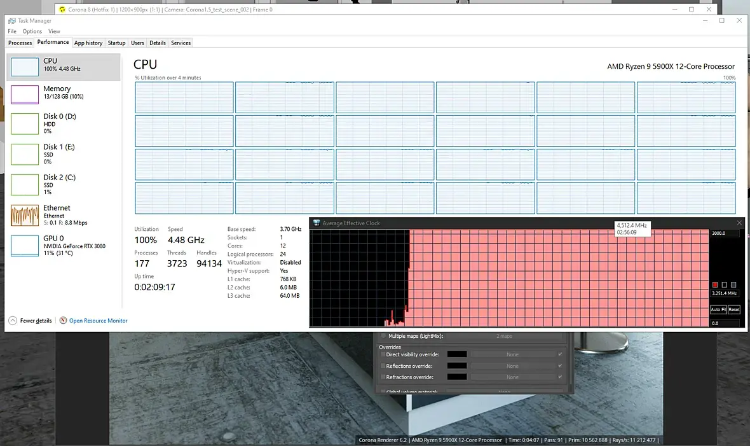Toggle Refractions override map checkmark

559,377
